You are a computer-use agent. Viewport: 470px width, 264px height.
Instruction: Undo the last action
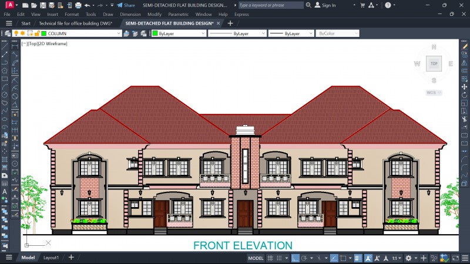pos(87,5)
